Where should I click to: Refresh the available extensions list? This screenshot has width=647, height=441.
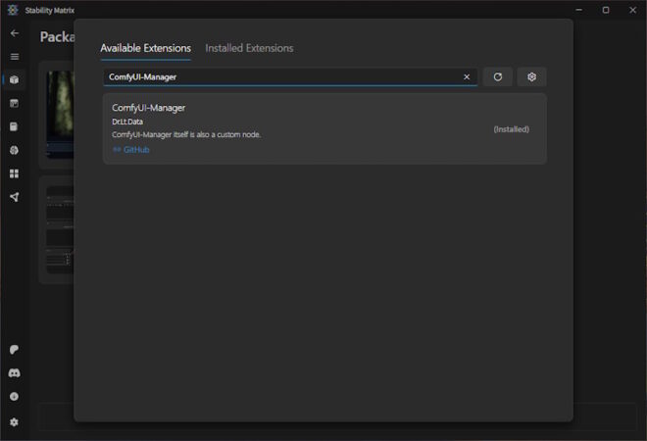498,76
